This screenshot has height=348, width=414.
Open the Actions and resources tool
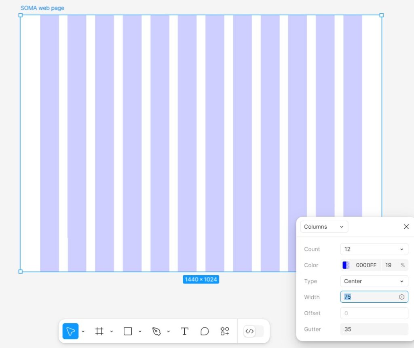coord(225,331)
